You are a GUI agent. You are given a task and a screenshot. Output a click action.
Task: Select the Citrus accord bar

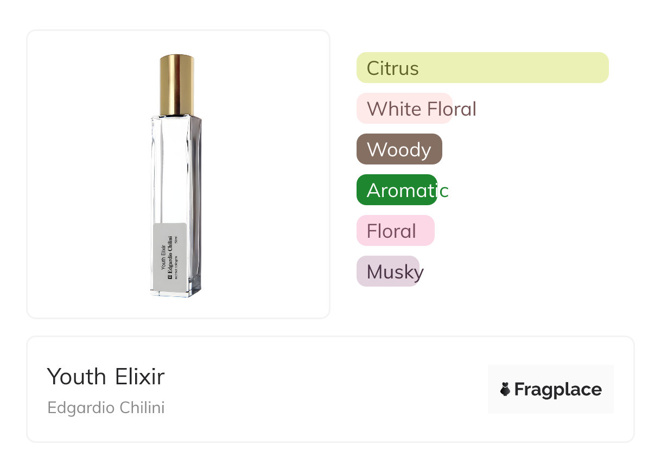(x=482, y=68)
